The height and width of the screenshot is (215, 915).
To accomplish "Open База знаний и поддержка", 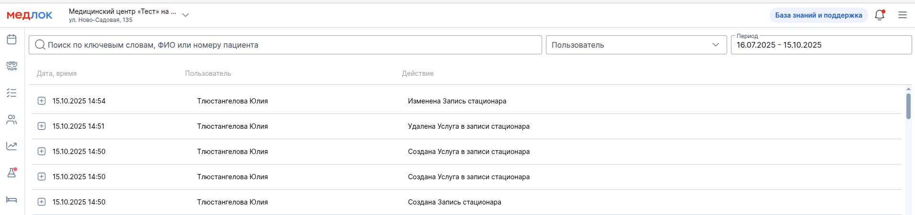I will click(x=818, y=15).
